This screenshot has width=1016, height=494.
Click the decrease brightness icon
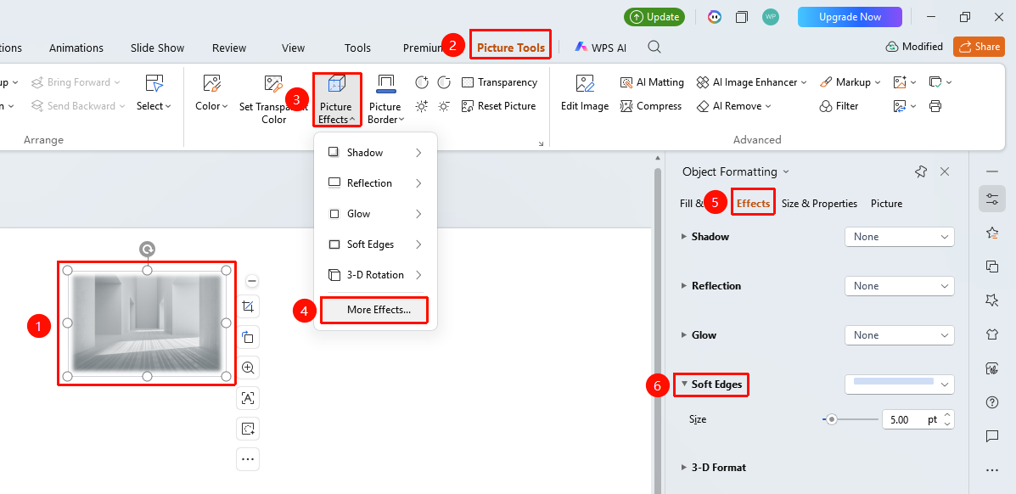click(444, 105)
